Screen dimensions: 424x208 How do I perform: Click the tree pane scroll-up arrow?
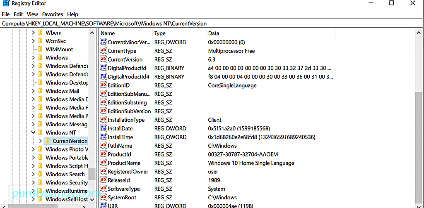[x=92, y=33]
